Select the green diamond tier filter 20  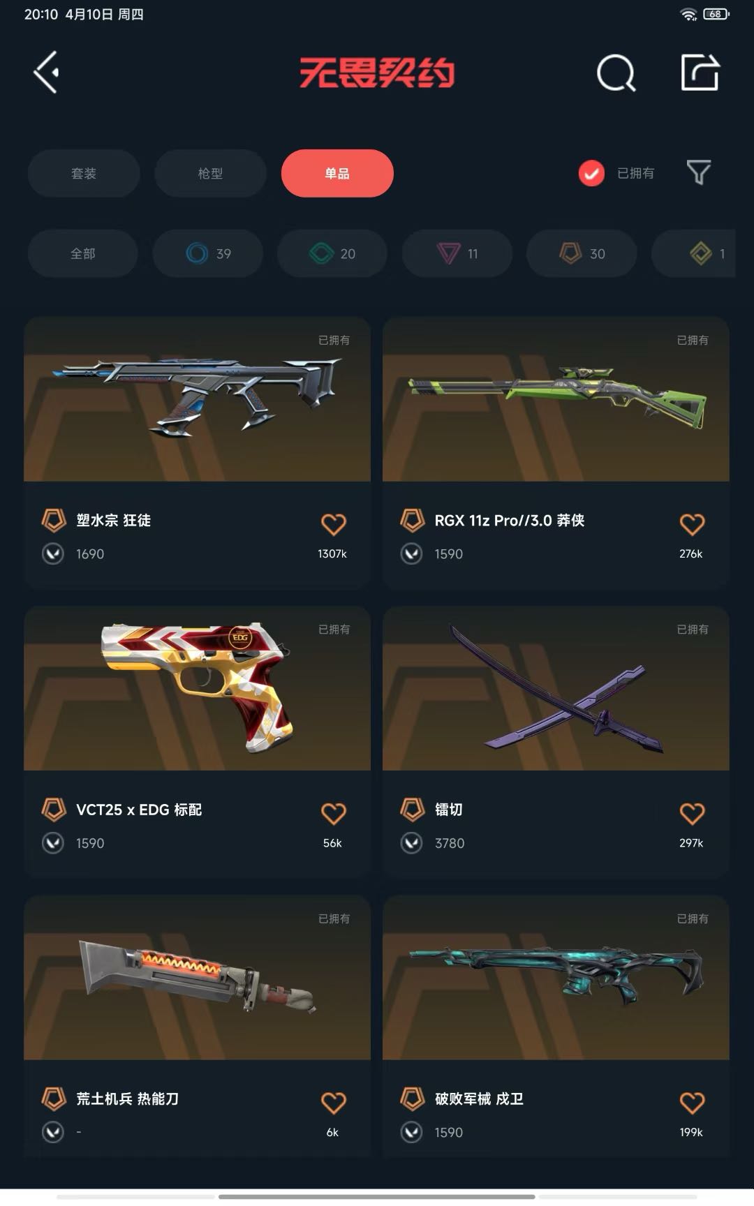click(332, 253)
